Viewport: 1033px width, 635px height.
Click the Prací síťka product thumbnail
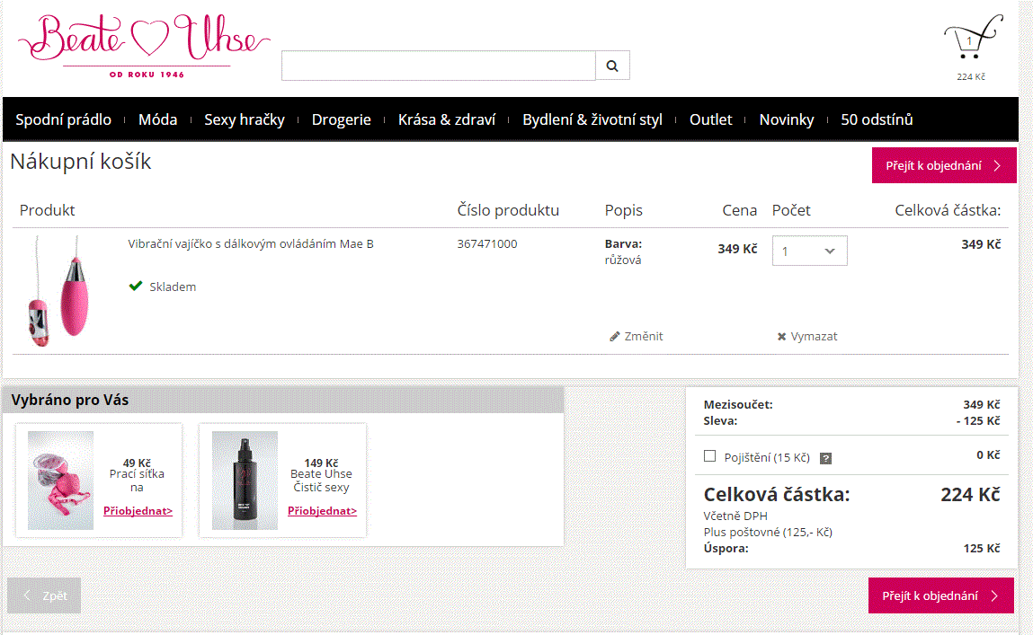click(60, 481)
